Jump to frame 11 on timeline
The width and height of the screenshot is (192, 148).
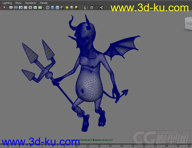[x=88, y=146]
